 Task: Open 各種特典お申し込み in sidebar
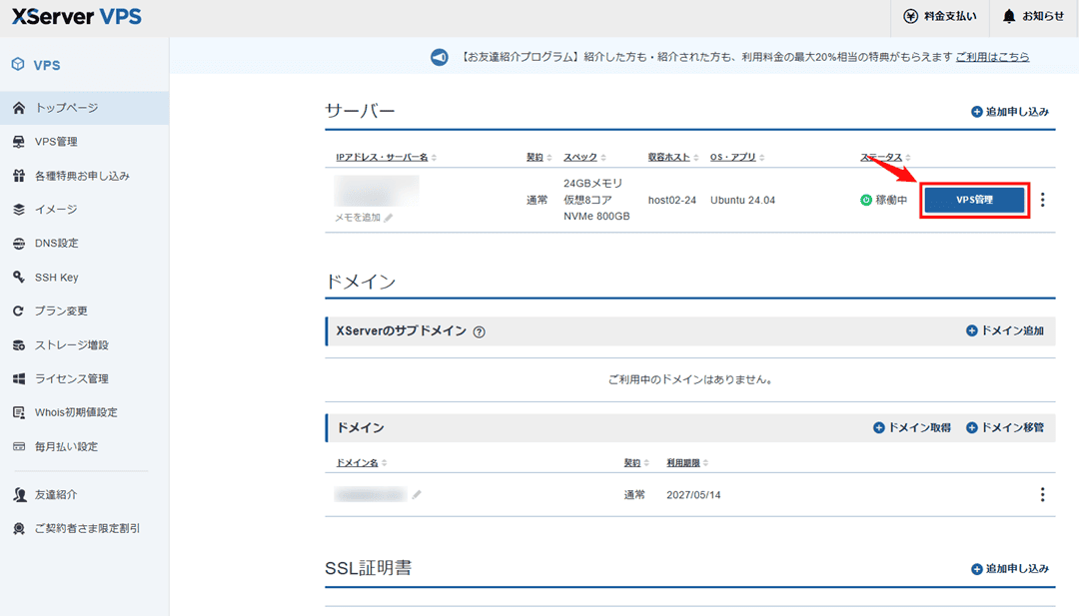[84, 176]
